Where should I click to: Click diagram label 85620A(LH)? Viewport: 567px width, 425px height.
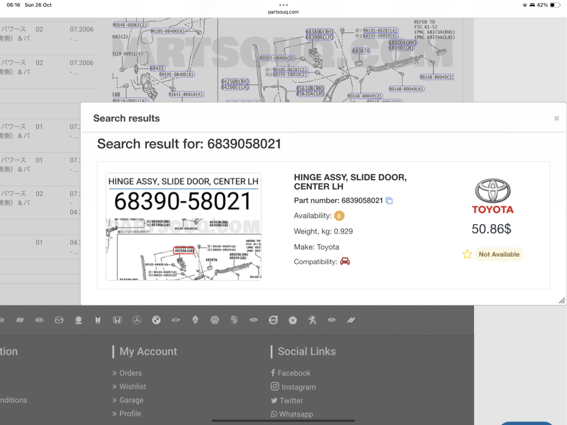(x=310, y=93)
